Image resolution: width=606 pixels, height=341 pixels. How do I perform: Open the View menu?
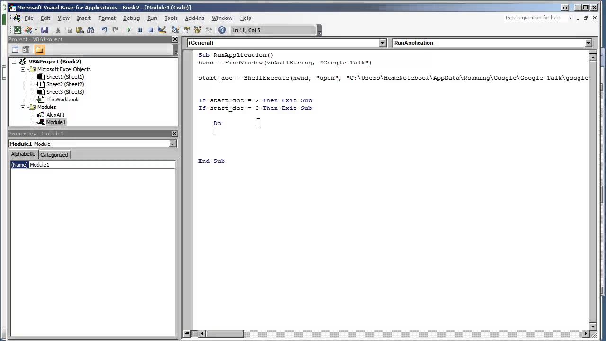point(63,18)
